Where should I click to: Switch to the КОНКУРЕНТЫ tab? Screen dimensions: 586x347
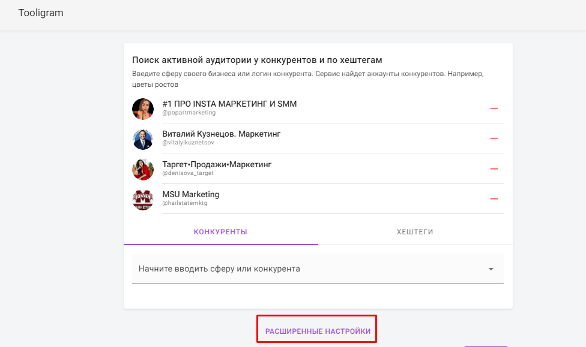click(220, 232)
